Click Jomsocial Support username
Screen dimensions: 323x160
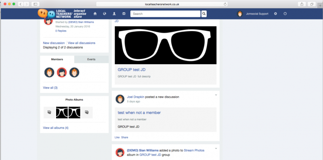click(x=257, y=14)
